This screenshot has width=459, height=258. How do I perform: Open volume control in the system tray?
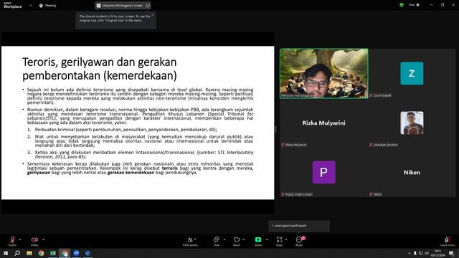tap(427, 253)
